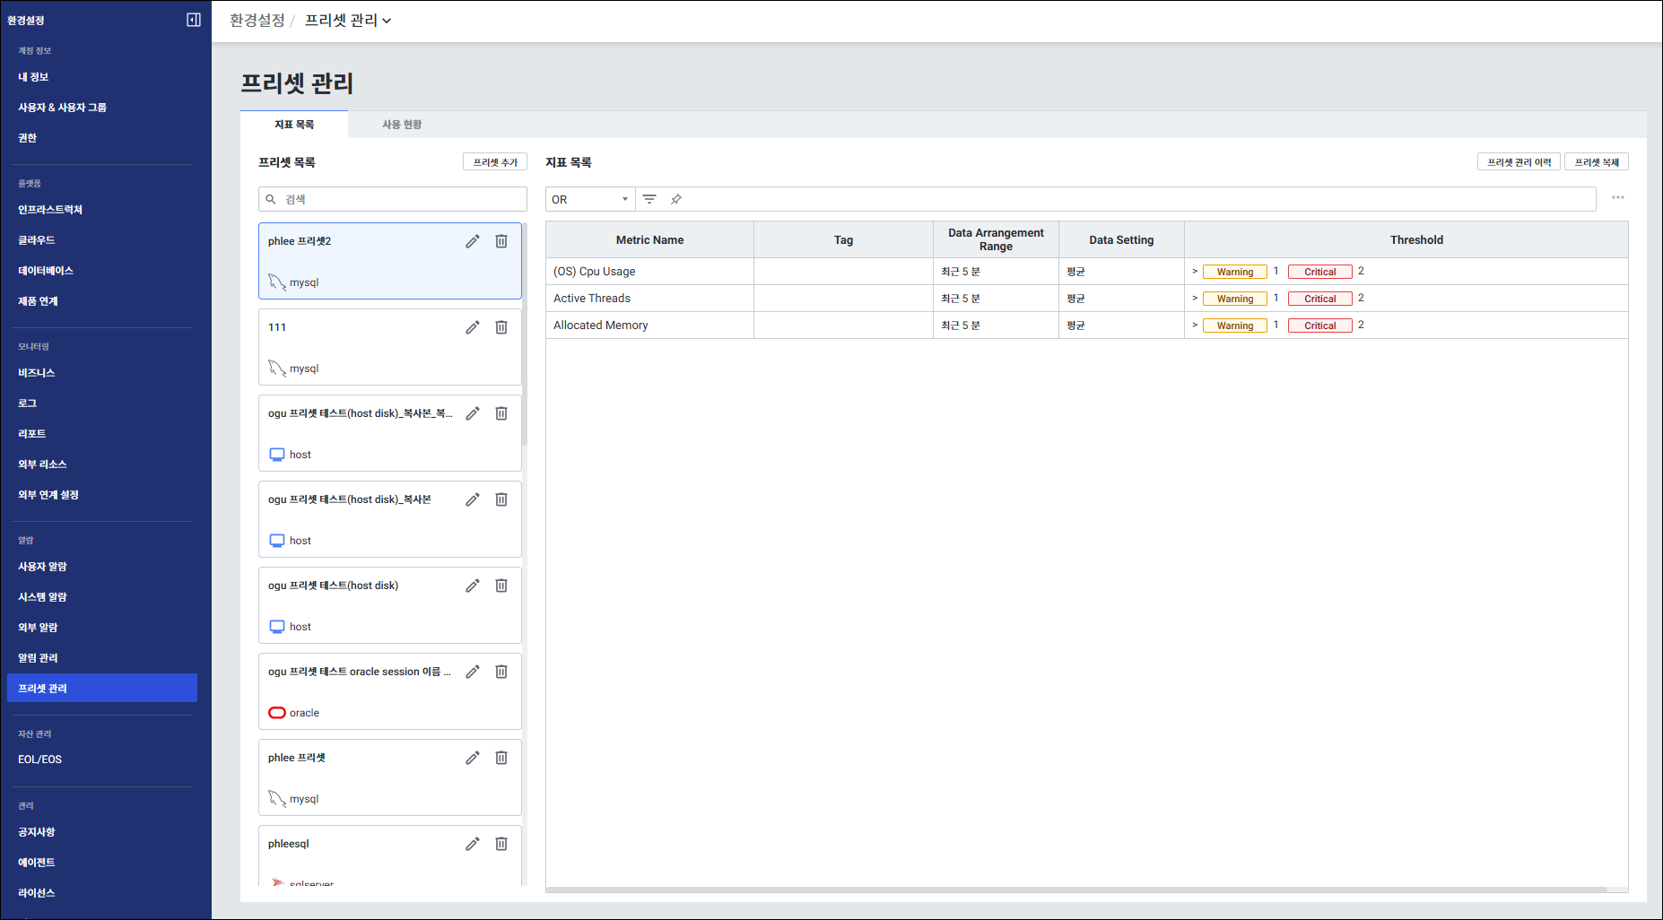Edit the oracle session preset
The image size is (1663, 920).
pos(473,672)
